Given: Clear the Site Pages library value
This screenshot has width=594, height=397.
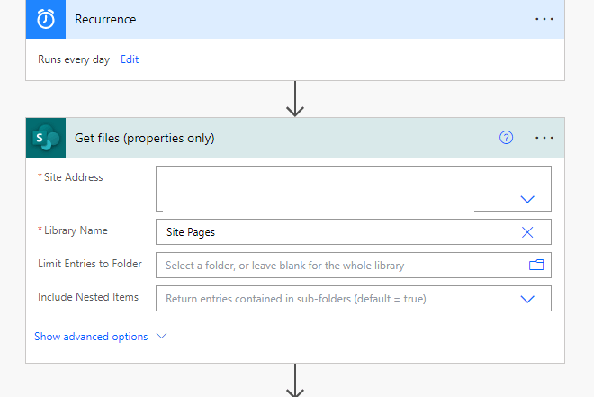Looking at the screenshot, I should 527,232.
